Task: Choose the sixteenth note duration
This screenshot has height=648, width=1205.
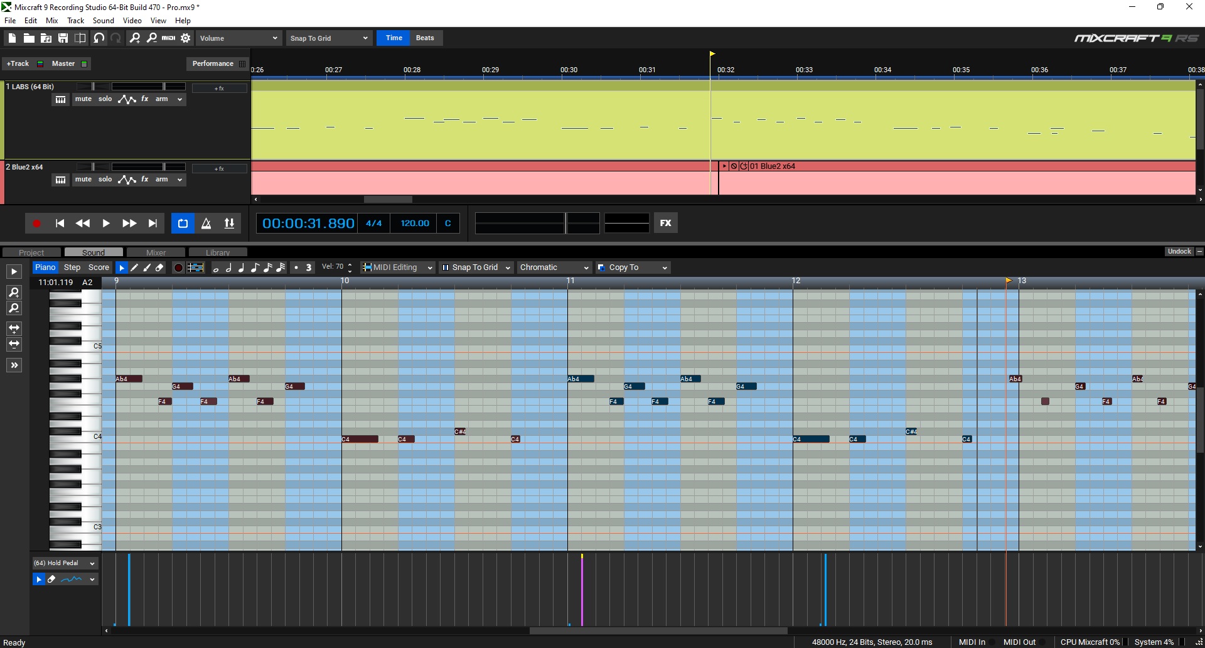Action: click(x=268, y=267)
